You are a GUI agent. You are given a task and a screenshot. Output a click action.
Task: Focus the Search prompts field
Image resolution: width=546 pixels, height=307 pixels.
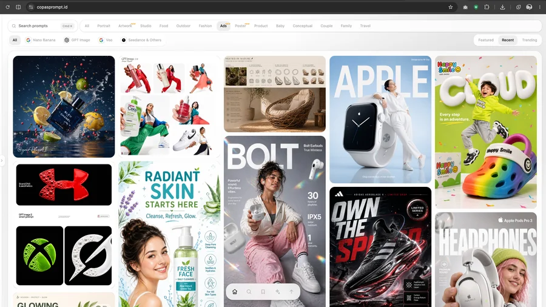[42, 25]
